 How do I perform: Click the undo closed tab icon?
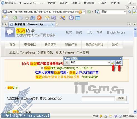54,18
